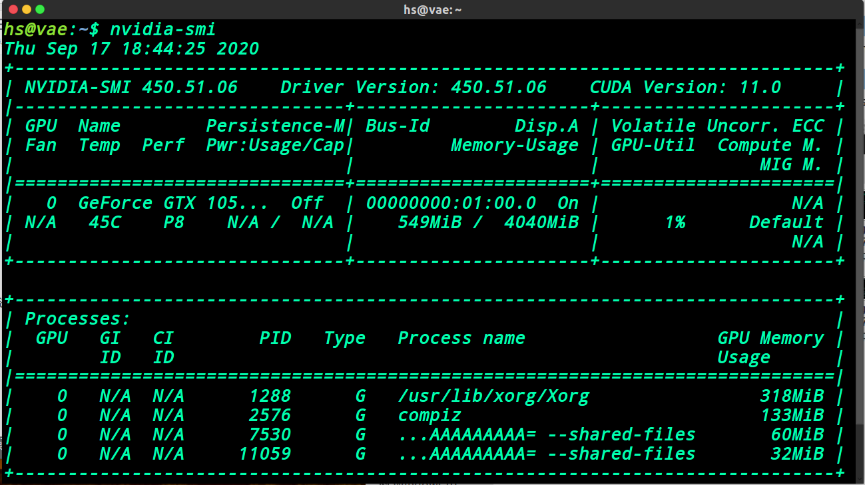Click PID 11059 in process list
Screen dimensions: 865x485
coord(264,454)
